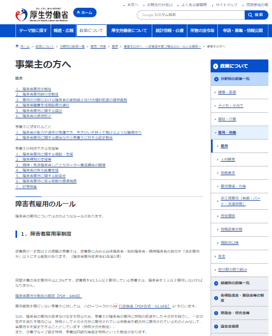Viewport: 272px width, 336px height.
Task: Open the テーマ別に探す menu tab
Action: [x=33, y=30]
